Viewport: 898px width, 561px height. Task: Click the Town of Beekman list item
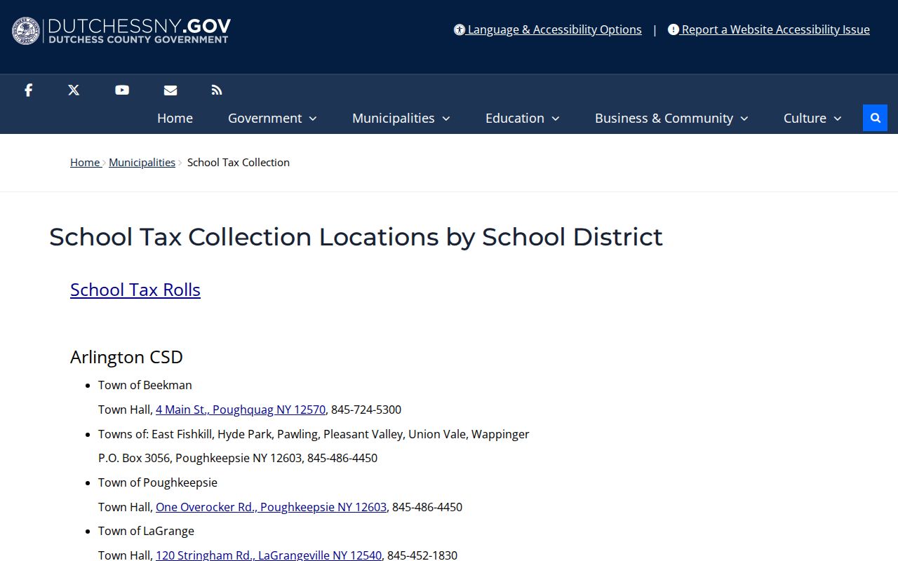tap(145, 385)
